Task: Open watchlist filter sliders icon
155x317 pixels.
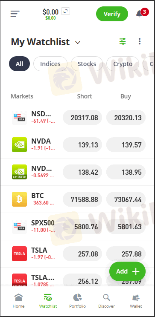Action: 123,41
